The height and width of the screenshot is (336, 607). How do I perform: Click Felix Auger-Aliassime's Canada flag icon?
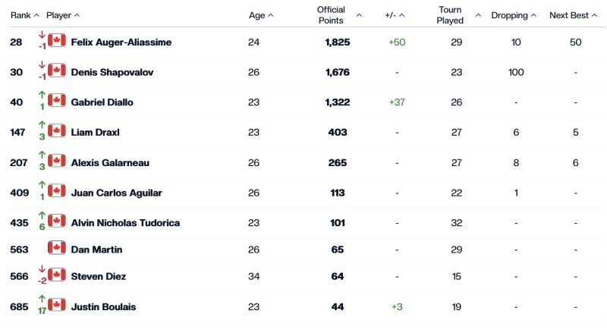[x=57, y=41]
